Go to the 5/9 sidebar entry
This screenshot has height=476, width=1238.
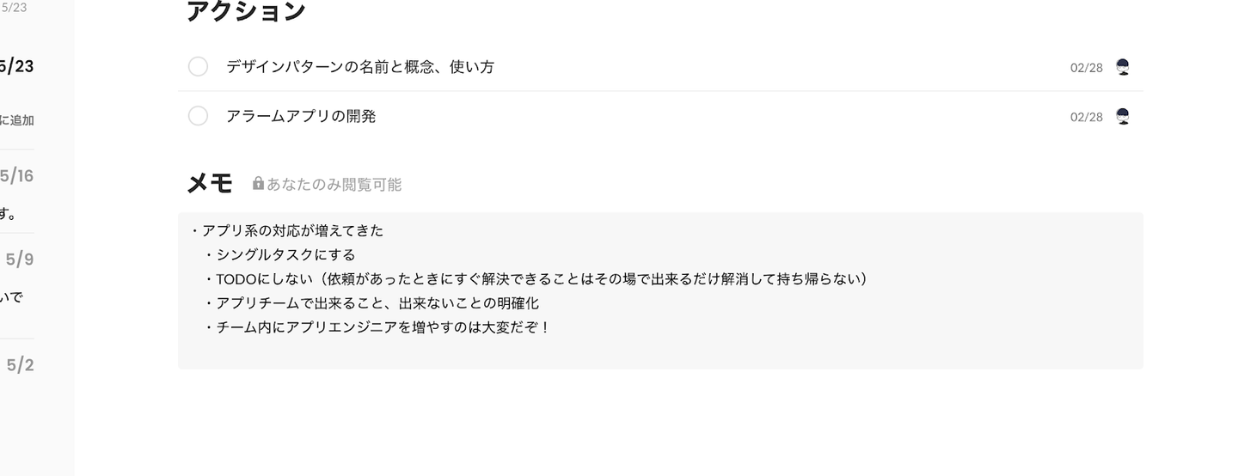(x=20, y=259)
